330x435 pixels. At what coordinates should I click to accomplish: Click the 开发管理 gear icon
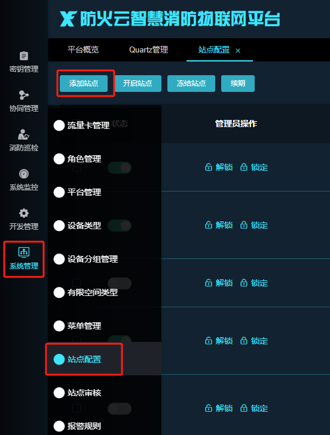point(24,213)
